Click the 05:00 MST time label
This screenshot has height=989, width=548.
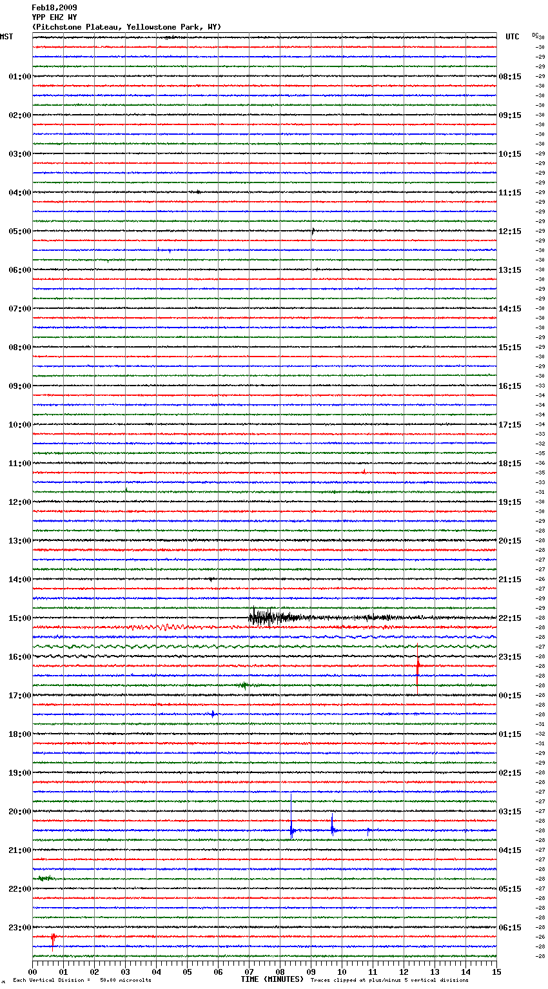point(19,231)
